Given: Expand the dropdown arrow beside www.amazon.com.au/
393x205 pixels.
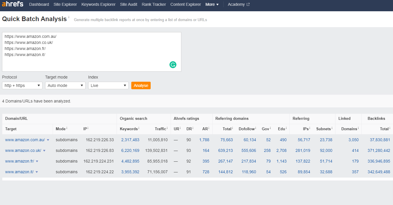Looking at the screenshot, I should (x=48, y=140).
